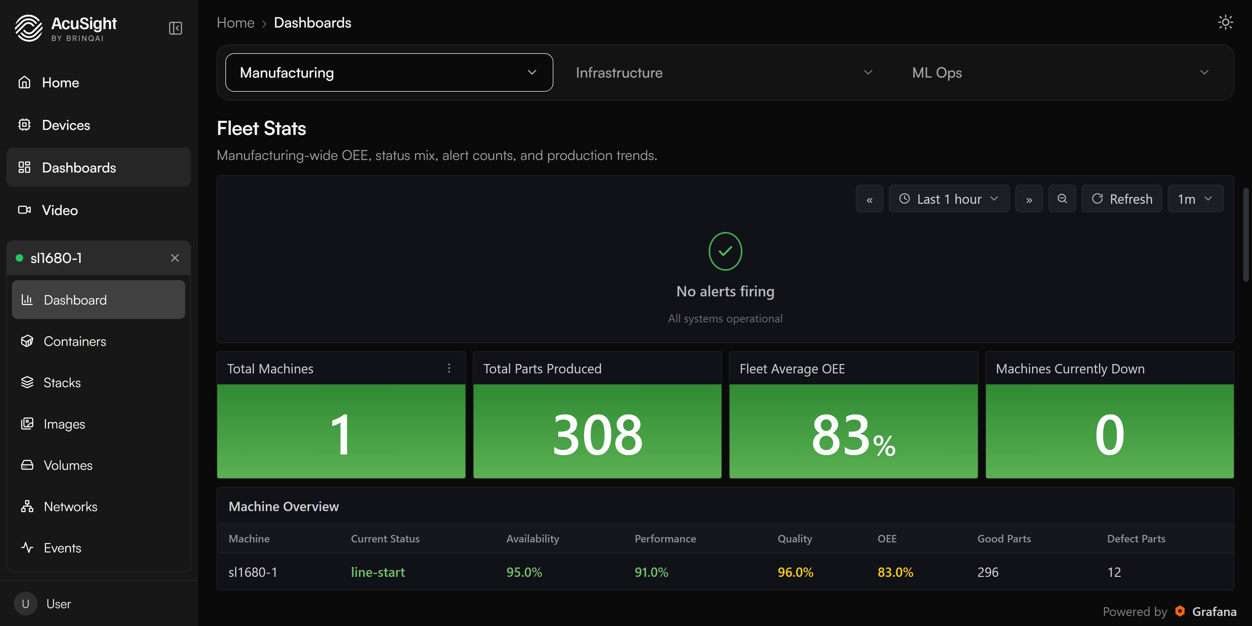Expand the ML Ops dropdown
This screenshot has height=626, width=1252.
pos(1061,72)
